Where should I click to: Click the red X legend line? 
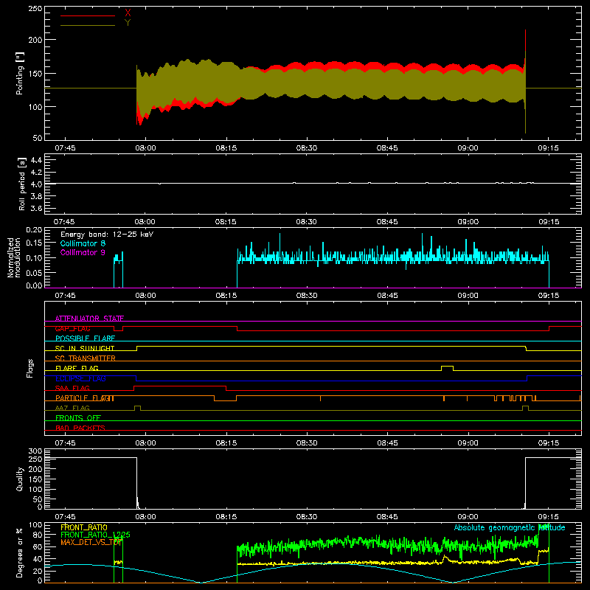point(88,15)
